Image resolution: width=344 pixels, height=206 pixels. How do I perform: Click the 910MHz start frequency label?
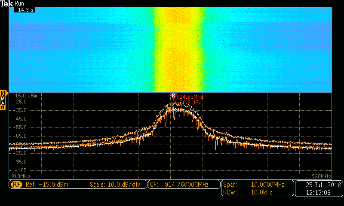click(x=20, y=176)
